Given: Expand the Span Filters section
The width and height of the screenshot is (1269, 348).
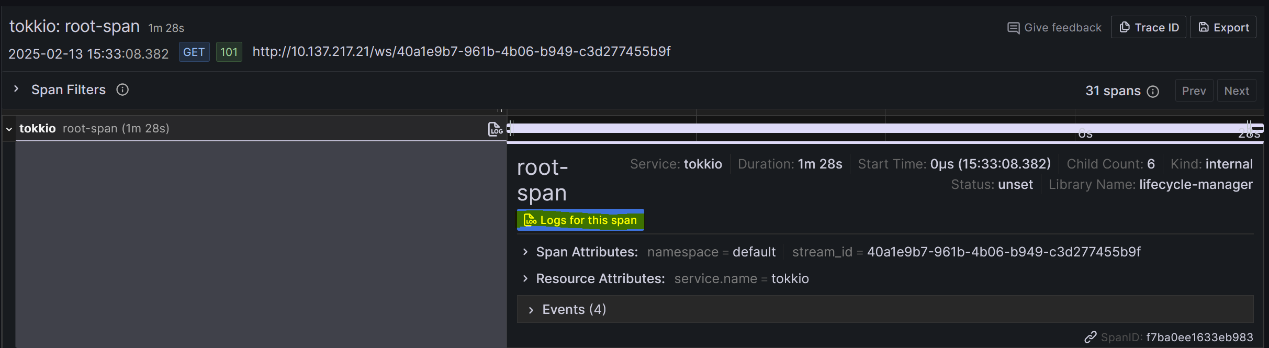Looking at the screenshot, I should [x=16, y=89].
